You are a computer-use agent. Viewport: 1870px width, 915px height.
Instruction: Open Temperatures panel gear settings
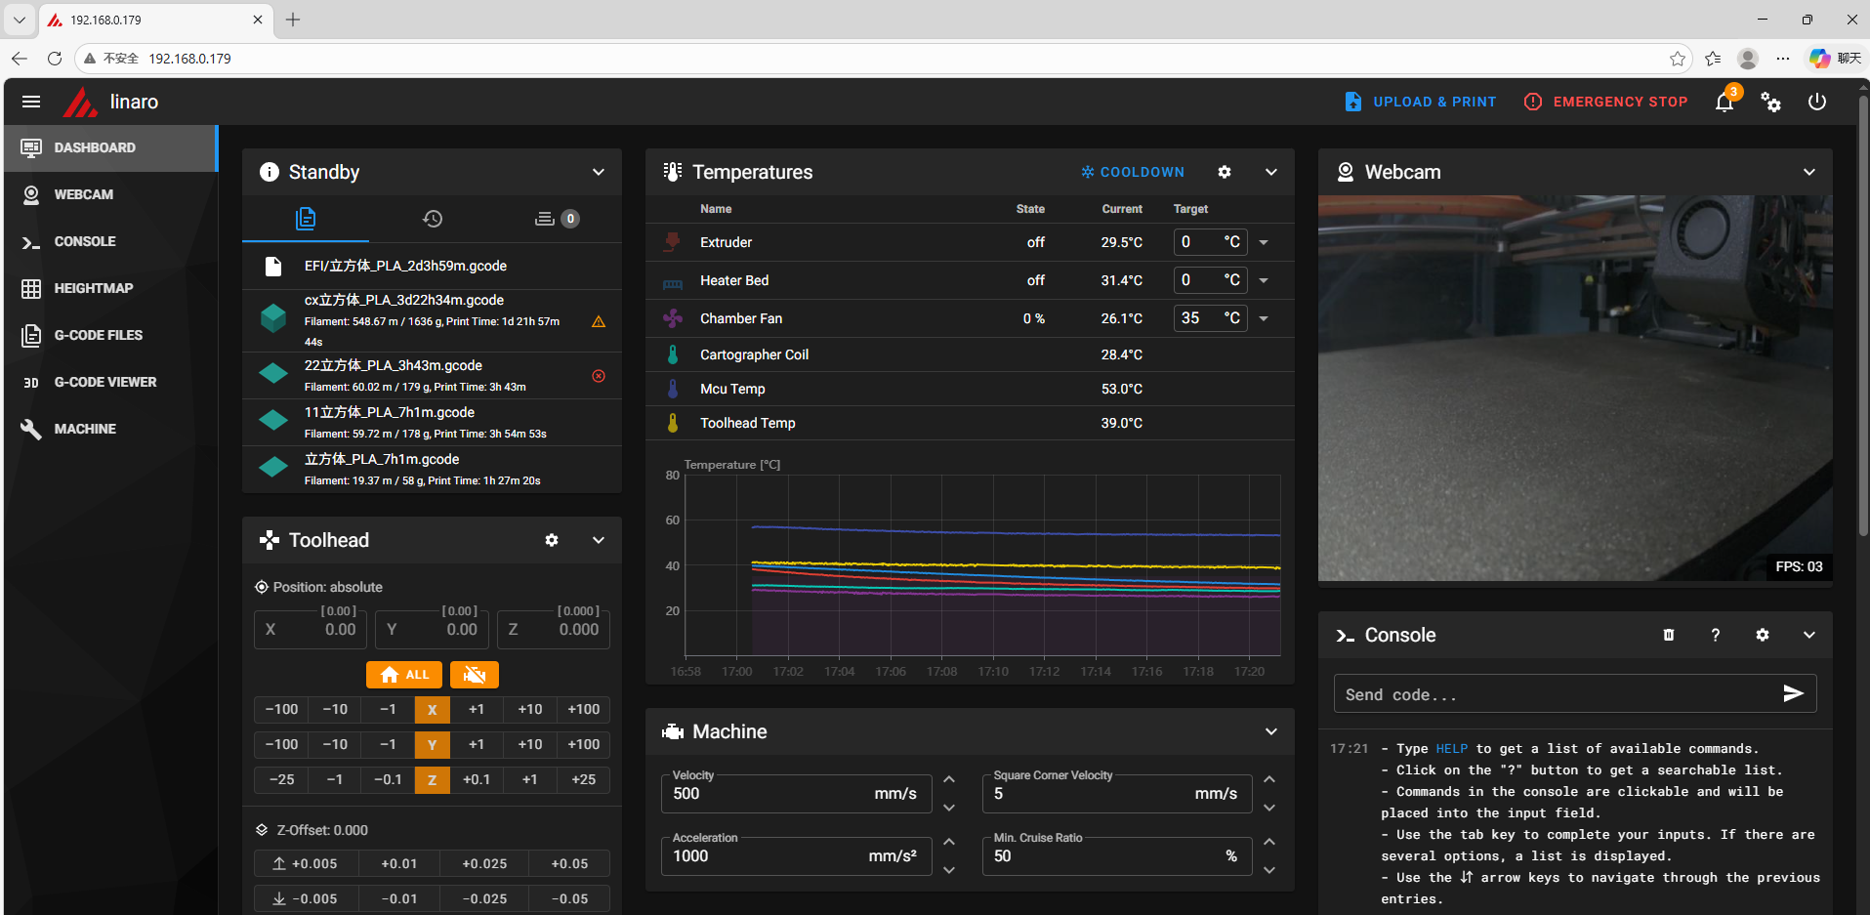1225,172
